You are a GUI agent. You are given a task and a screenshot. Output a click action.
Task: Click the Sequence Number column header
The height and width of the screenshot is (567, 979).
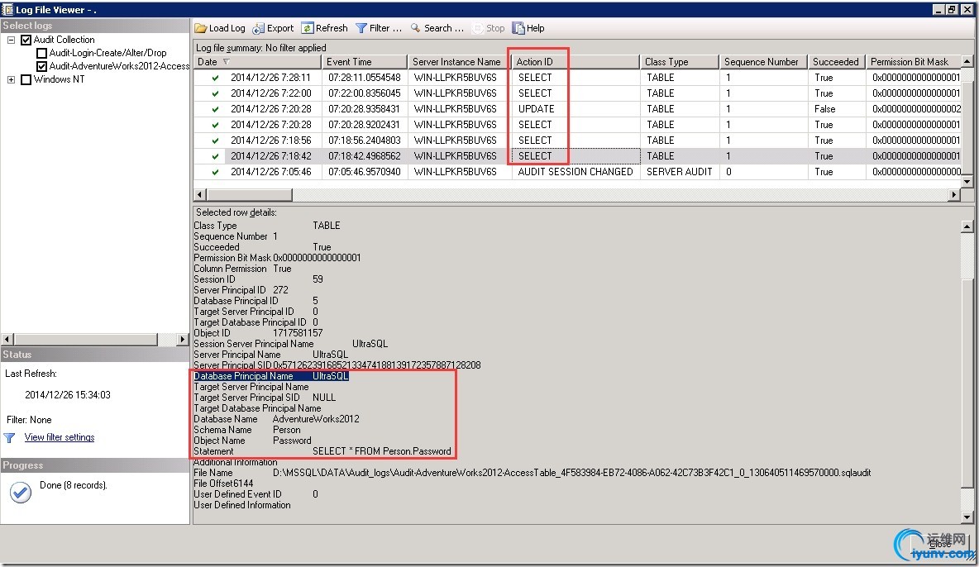762,62
